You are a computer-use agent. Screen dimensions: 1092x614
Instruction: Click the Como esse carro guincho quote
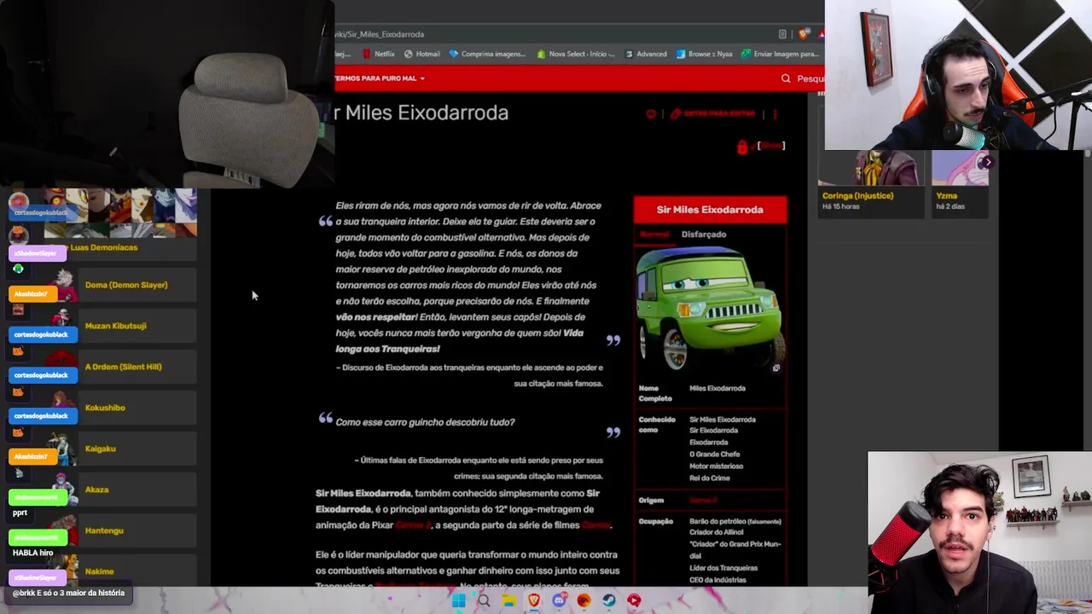click(425, 422)
